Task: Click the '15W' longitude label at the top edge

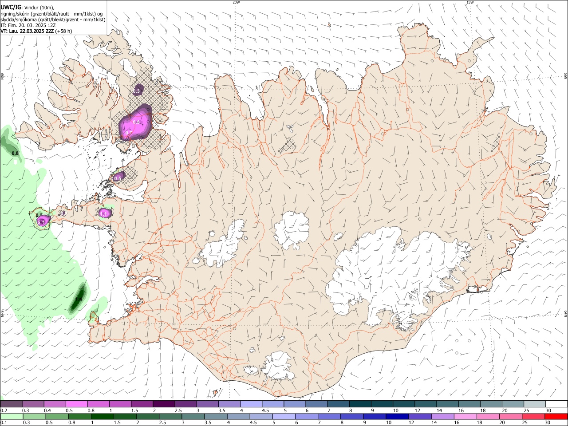Action: 469,2
